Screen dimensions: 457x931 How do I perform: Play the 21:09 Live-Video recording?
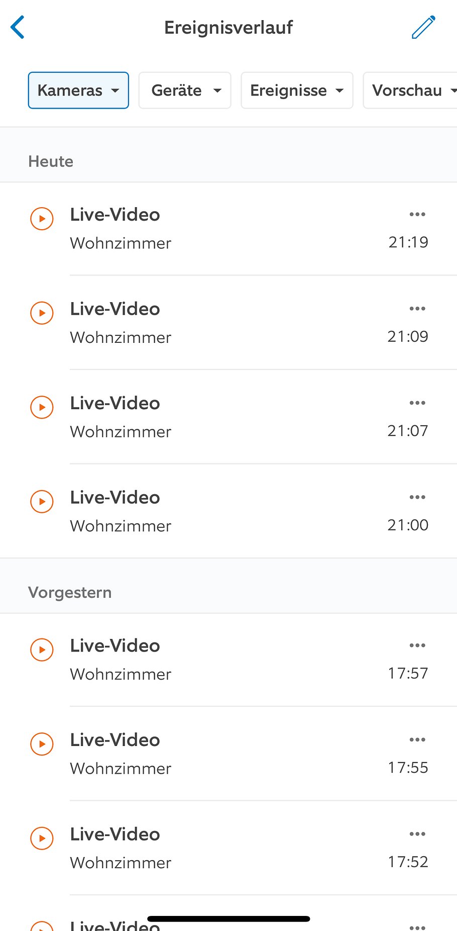pos(42,313)
